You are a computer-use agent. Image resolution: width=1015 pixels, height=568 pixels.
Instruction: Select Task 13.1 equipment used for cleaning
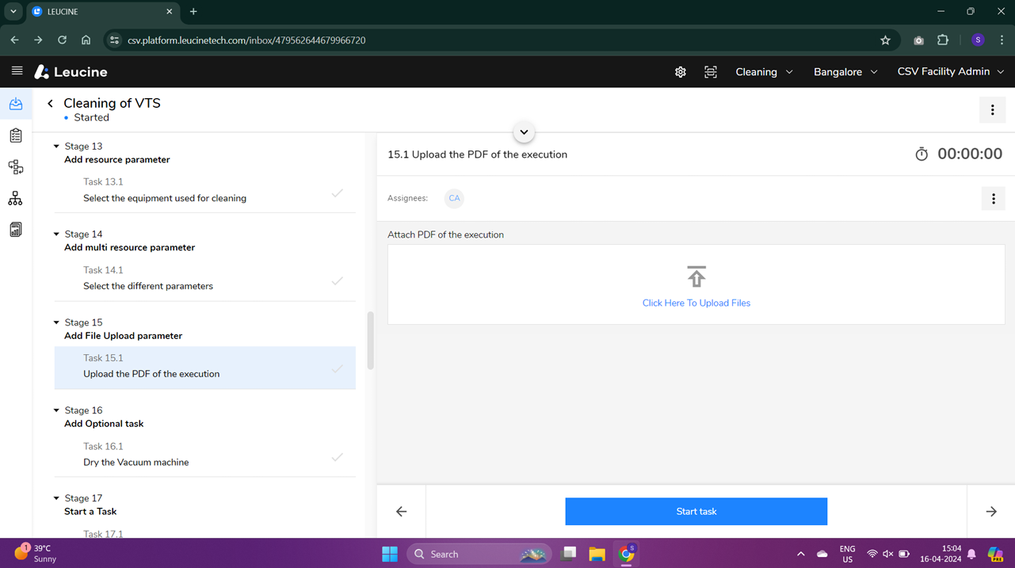pyautogui.click(x=204, y=190)
